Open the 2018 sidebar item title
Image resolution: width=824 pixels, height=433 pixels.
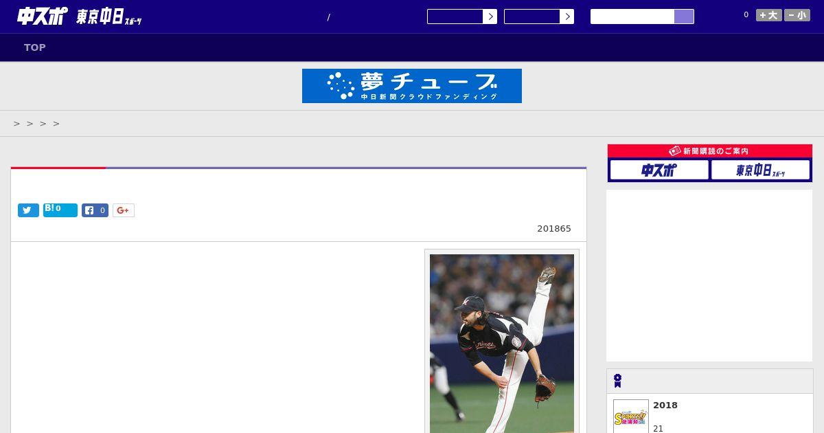[x=665, y=406]
